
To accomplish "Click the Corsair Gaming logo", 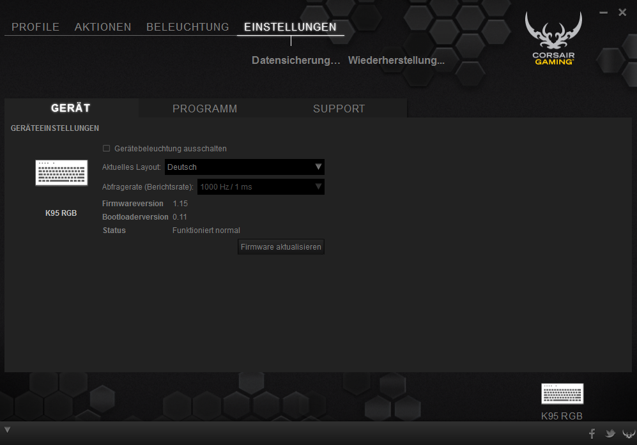I will click(x=553, y=38).
